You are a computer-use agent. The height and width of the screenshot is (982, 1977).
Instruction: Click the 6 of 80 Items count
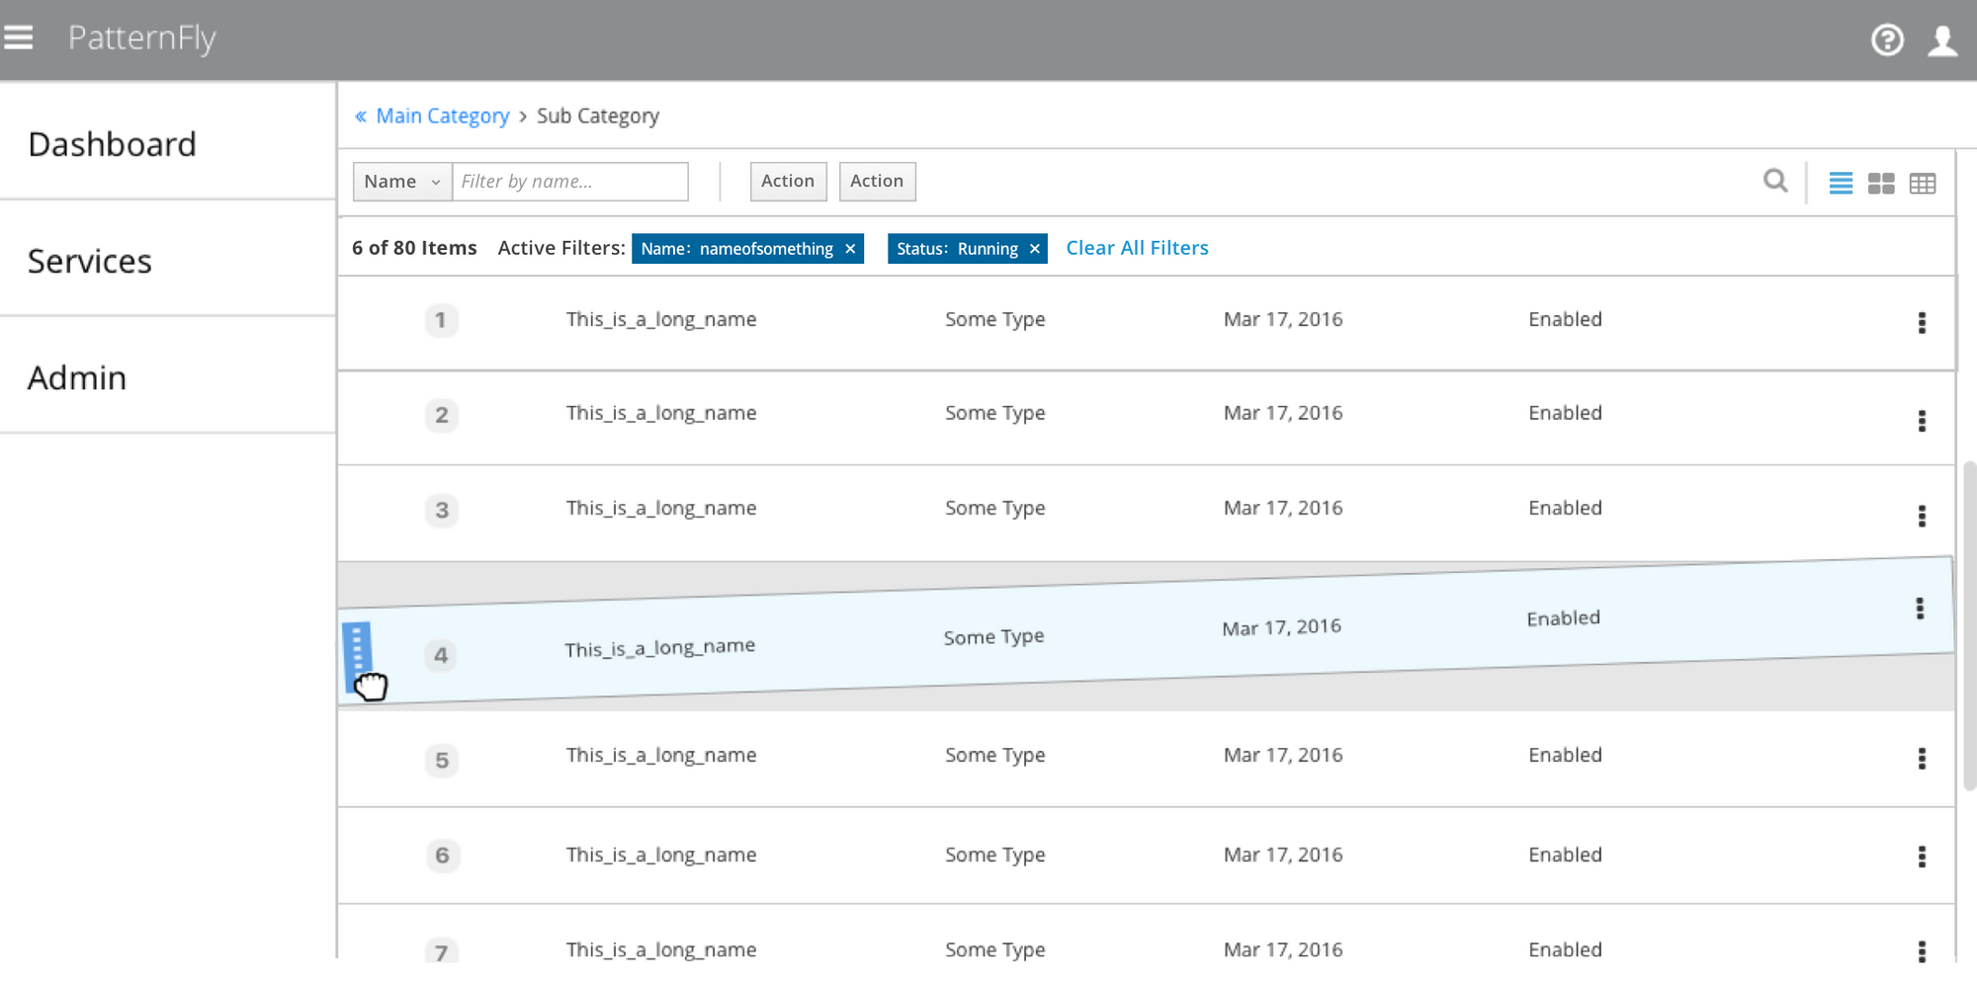(x=414, y=248)
